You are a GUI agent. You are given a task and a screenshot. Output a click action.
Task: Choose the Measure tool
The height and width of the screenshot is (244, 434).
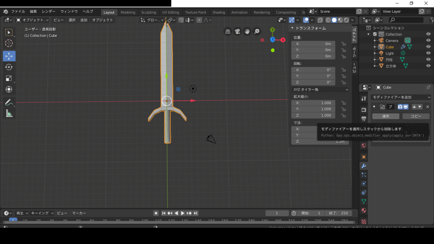pyautogui.click(x=9, y=113)
